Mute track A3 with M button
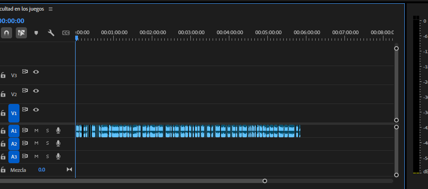 [36, 156]
